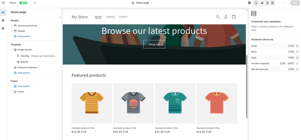Click the Save button
Screen dimensions: 301x140
(x=295, y=3)
